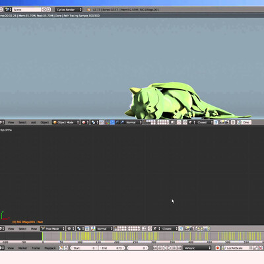This screenshot has width=264, height=264.
Task: Toggle snap magnet in the Pose Mode header
Action: [150, 229]
